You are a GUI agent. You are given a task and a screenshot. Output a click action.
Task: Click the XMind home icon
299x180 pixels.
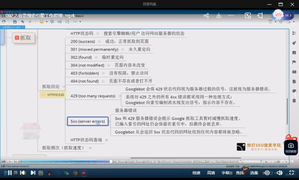(x=4, y=22)
